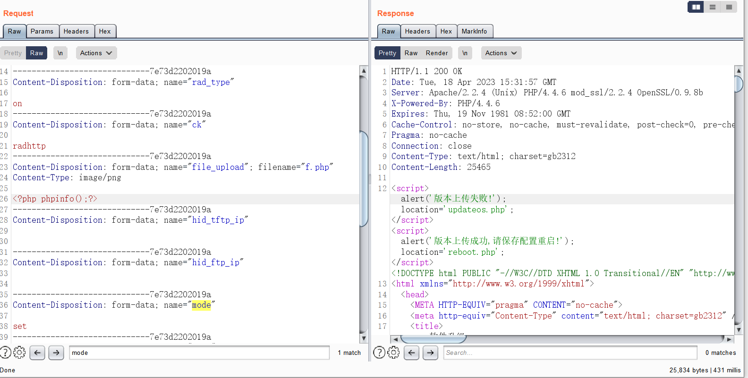
Task: Open the Response search help icon
Action: (379, 353)
